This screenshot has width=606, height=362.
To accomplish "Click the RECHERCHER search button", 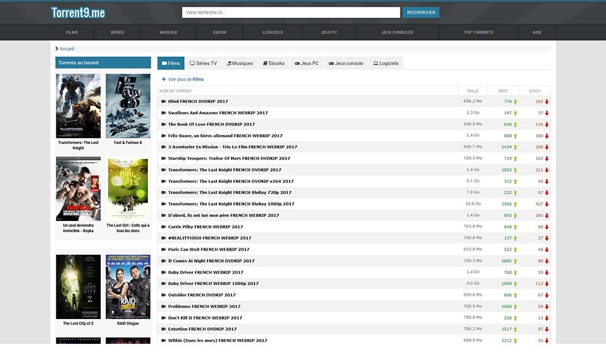I will [x=421, y=12].
